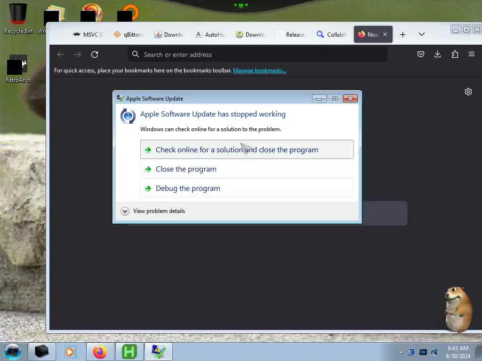Click the magnifier icon in address bar
Screen dimensions: 482x361
point(135,55)
